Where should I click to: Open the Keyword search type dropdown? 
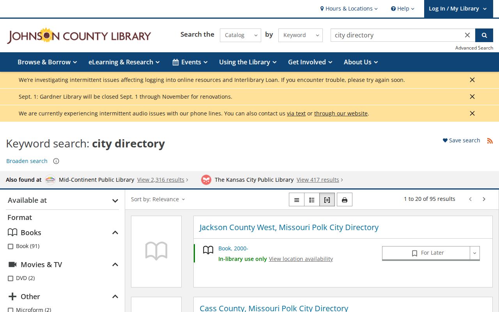point(301,35)
